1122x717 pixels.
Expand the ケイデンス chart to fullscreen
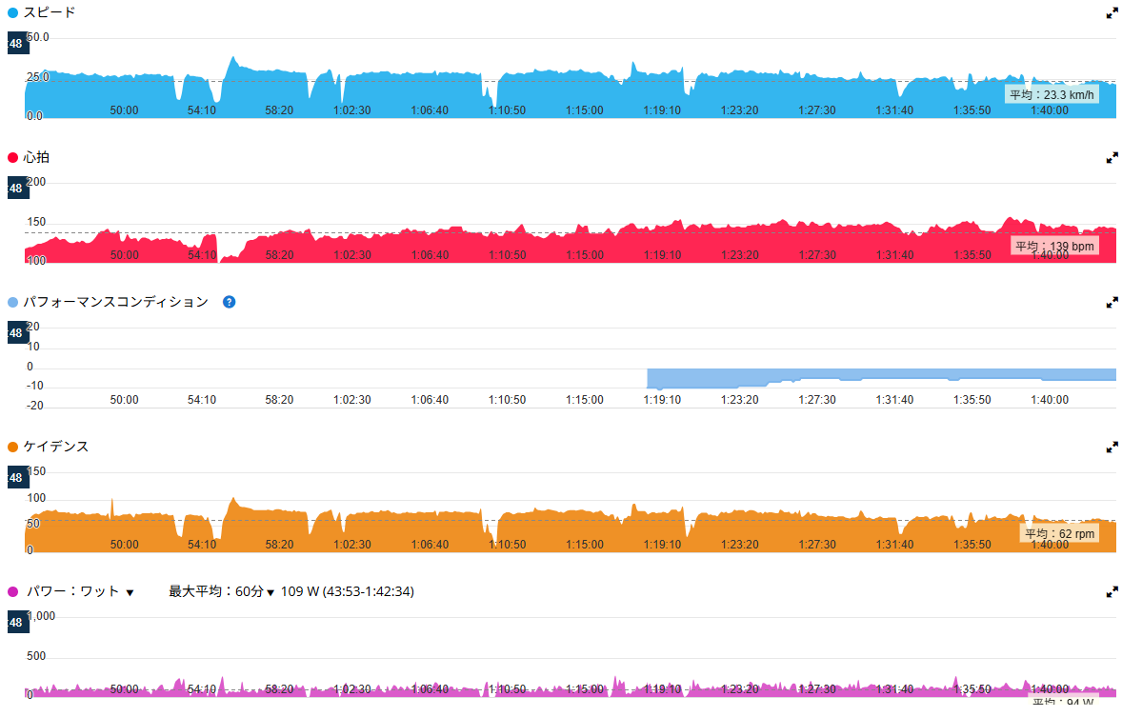click(1111, 447)
